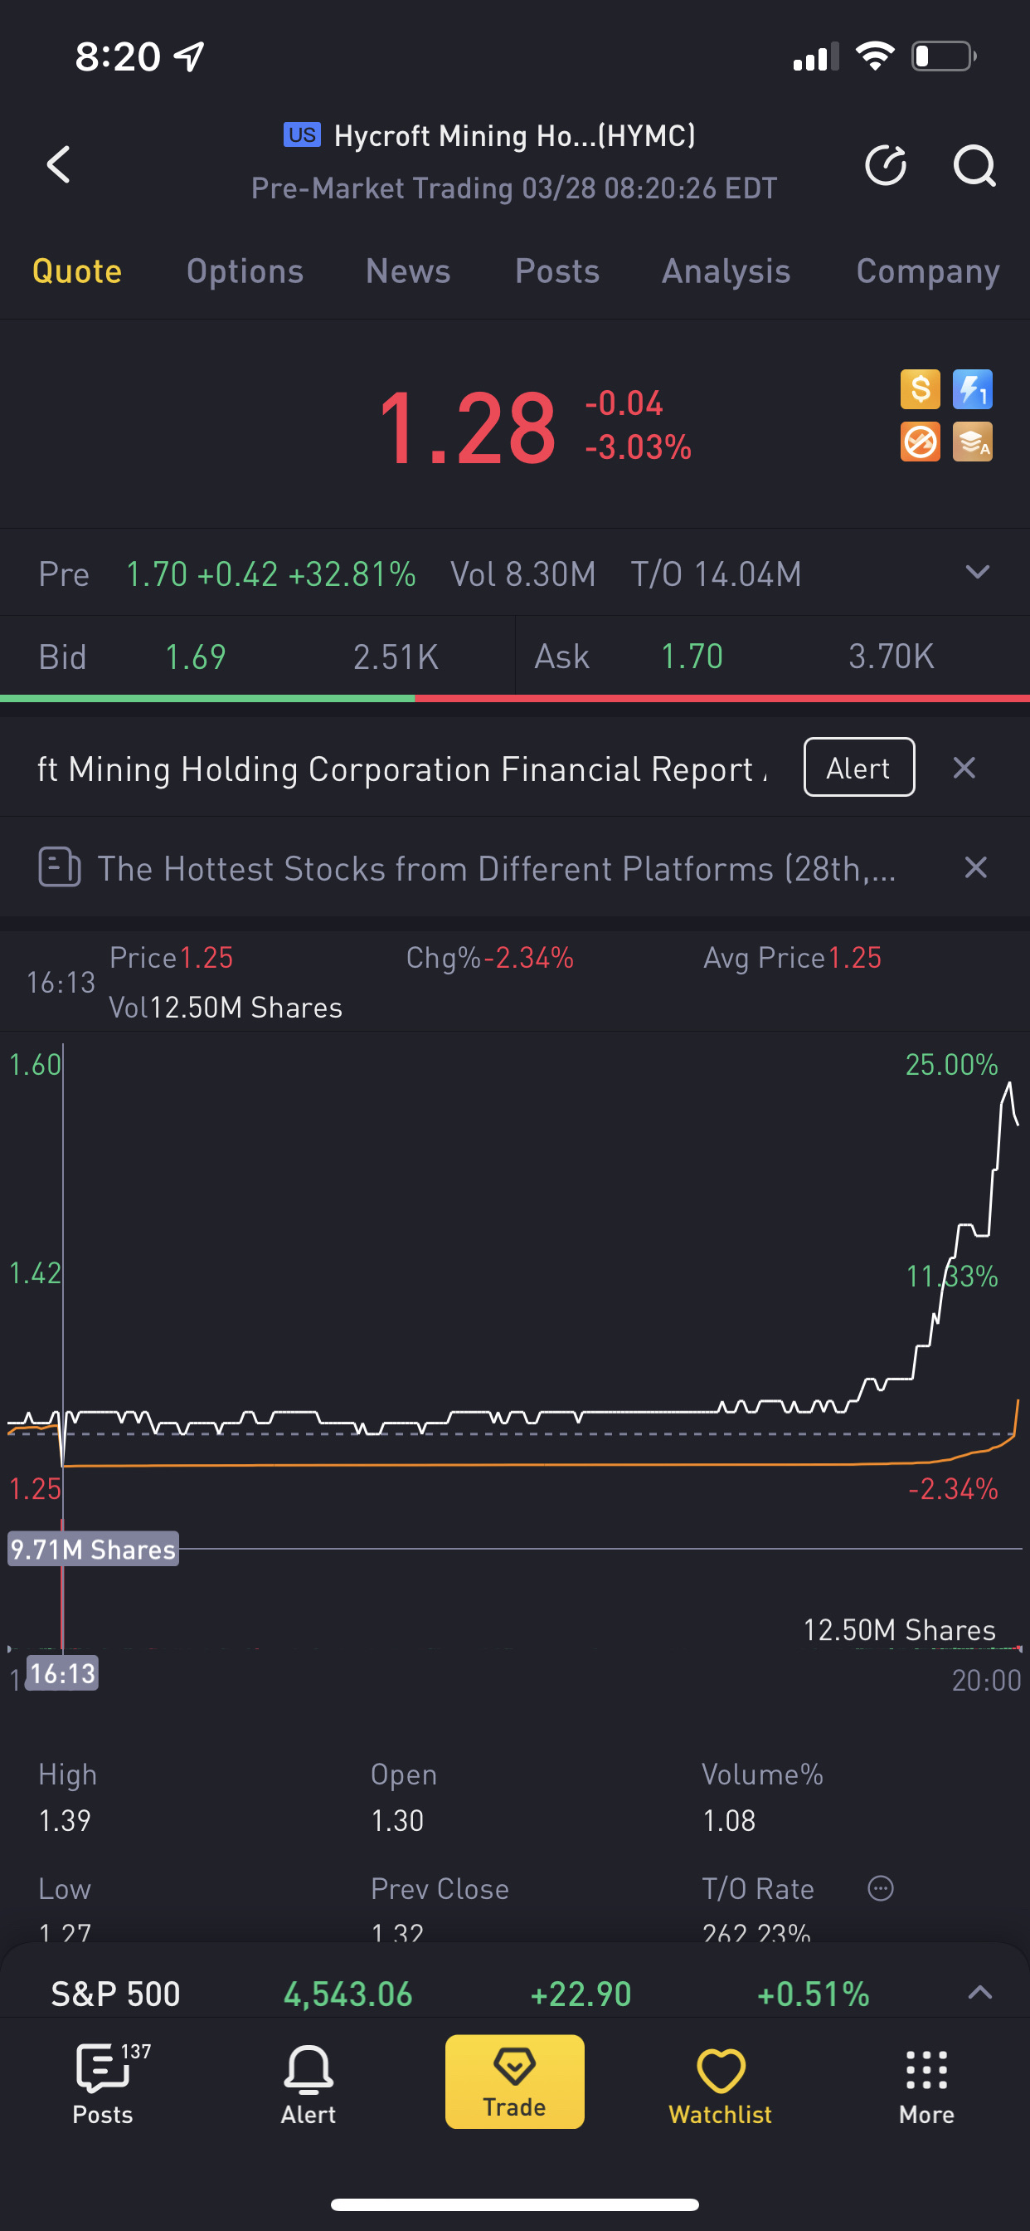Switch to the Quote tab
Screen dimensions: 1030x2231
(x=77, y=271)
